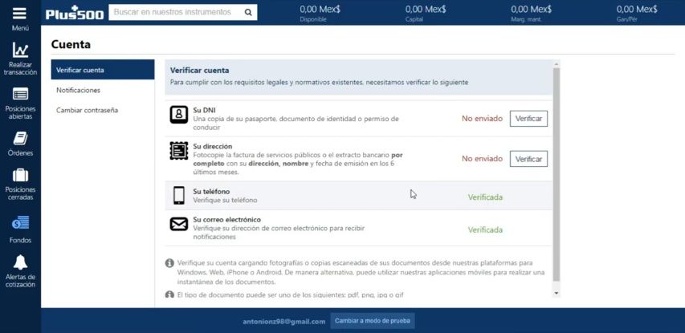Open Alertas de cotización bell icon
Viewport: 685px width, 333px height.
point(20,262)
